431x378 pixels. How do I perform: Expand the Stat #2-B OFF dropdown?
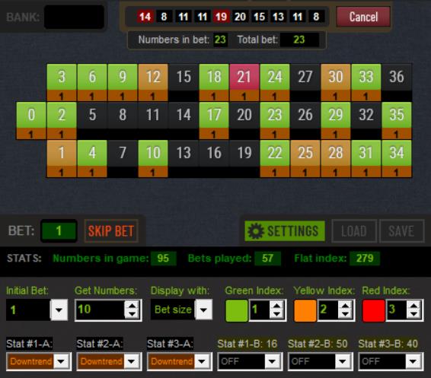click(343, 361)
